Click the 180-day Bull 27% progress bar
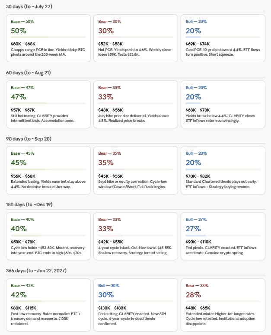The height and width of the screenshot is (335, 271). (223, 236)
